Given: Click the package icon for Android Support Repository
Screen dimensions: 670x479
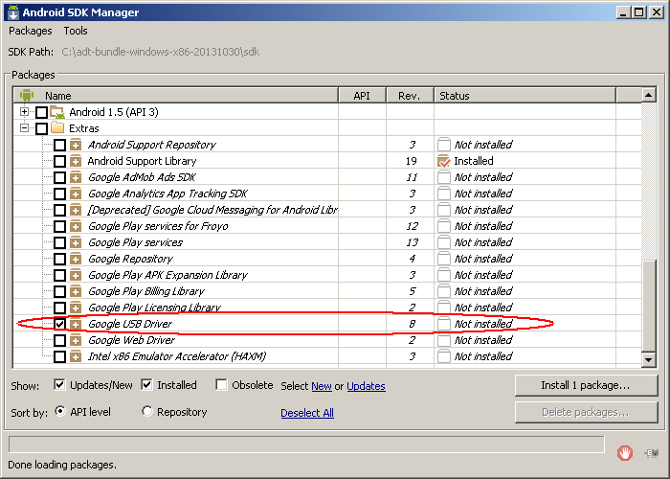Looking at the screenshot, I should [76, 145].
